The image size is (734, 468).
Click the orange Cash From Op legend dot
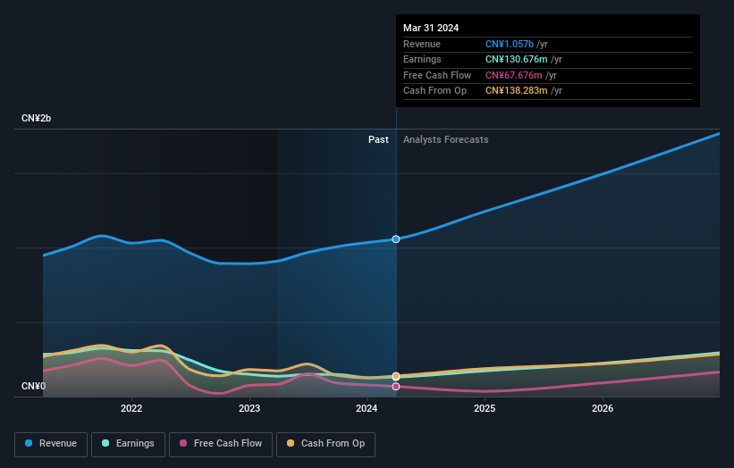pyautogui.click(x=291, y=443)
